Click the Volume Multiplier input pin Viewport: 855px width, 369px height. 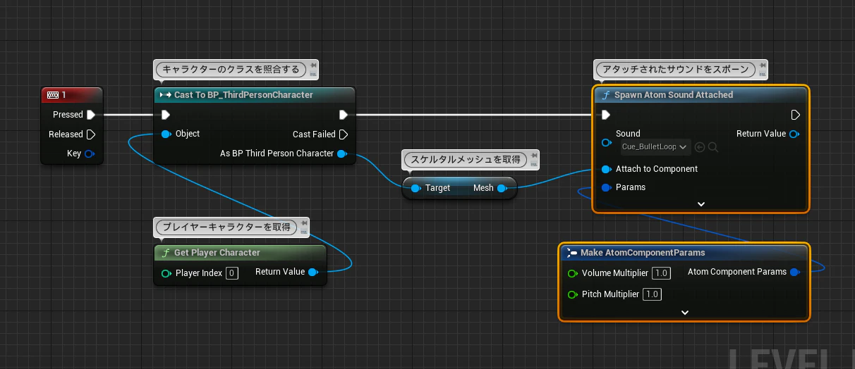point(573,273)
